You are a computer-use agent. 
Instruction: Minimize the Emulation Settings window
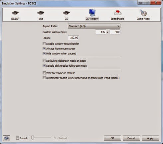(141, 2)
